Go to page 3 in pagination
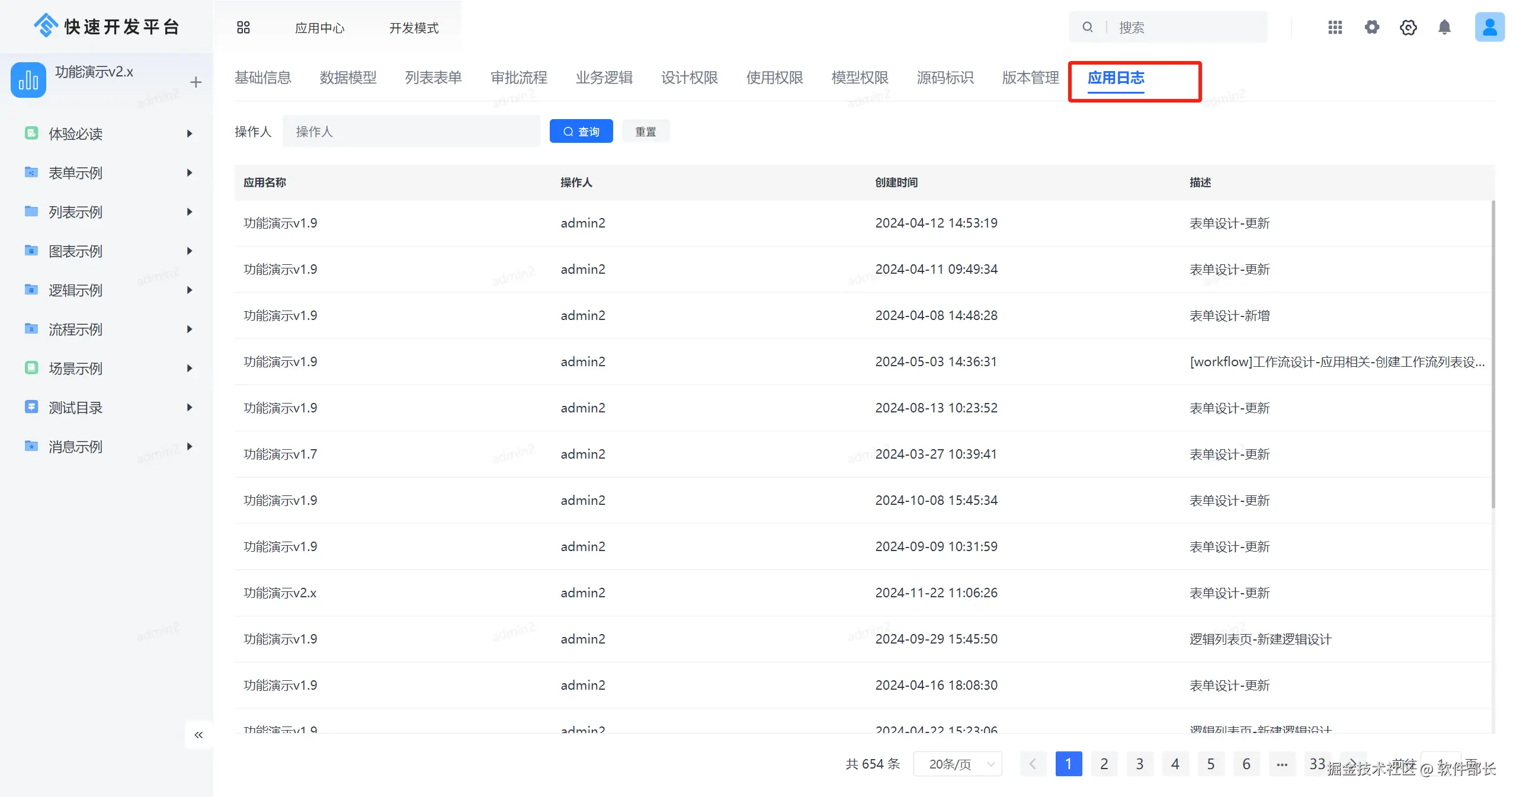 [x=1139, y=764]
